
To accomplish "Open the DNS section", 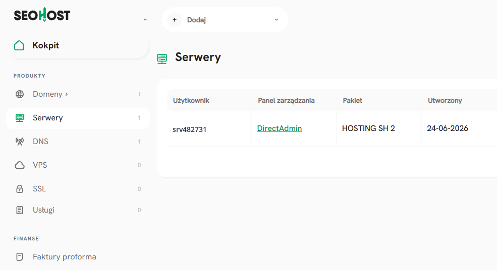I will pos(40,142).
